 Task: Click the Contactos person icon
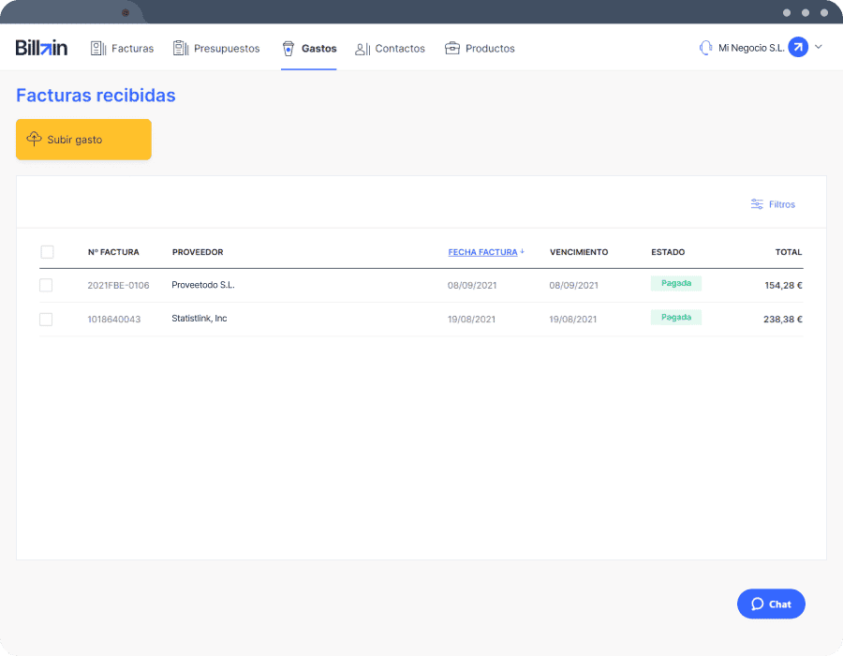(x=362, y=49)
